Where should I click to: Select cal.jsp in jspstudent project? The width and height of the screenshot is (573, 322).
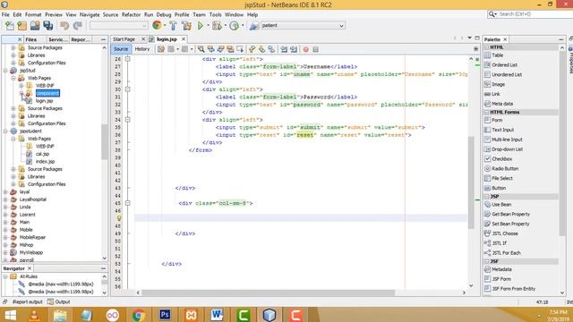click(x=42, y=154)
